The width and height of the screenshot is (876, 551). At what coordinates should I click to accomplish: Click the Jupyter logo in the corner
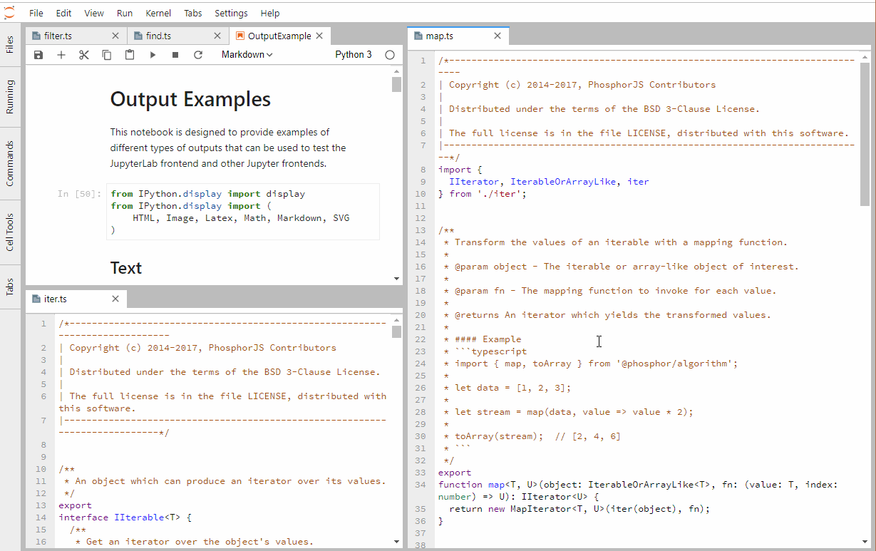9,11
